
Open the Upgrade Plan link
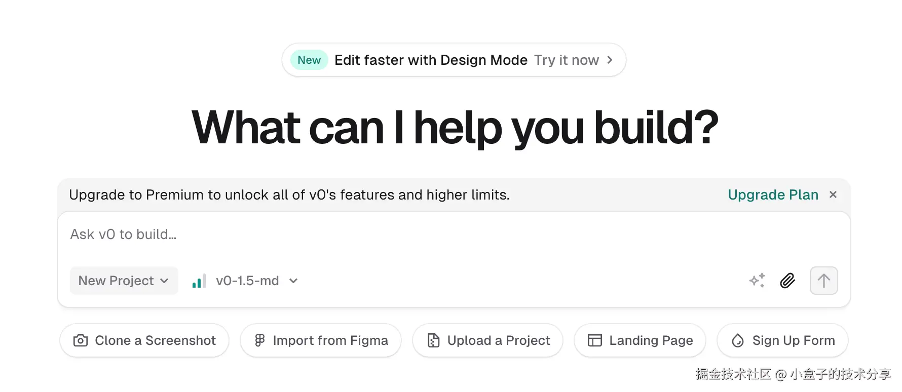pyautogui.click(x=773, y=194)
